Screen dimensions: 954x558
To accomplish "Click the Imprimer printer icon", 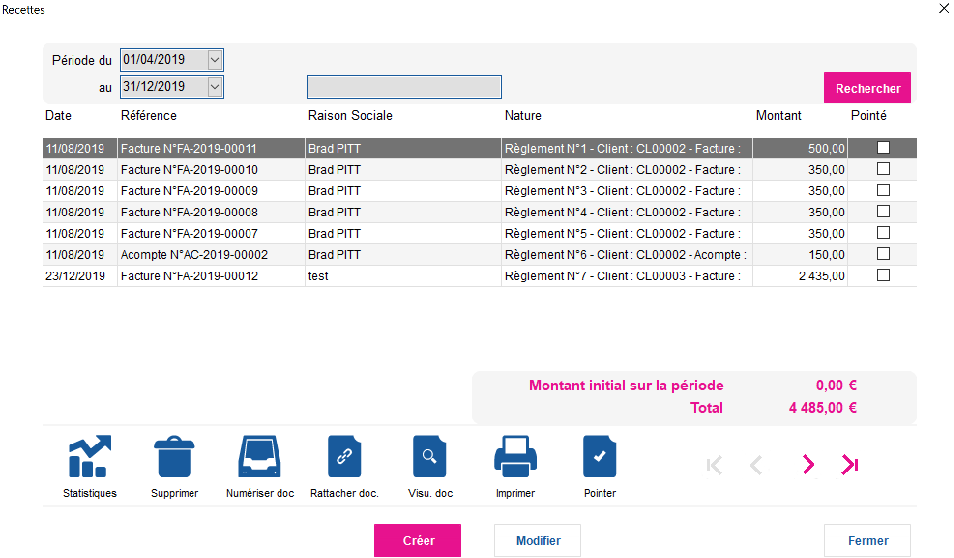I will 515,457.
